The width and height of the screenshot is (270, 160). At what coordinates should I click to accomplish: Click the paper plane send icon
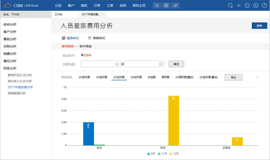point(175,6)
